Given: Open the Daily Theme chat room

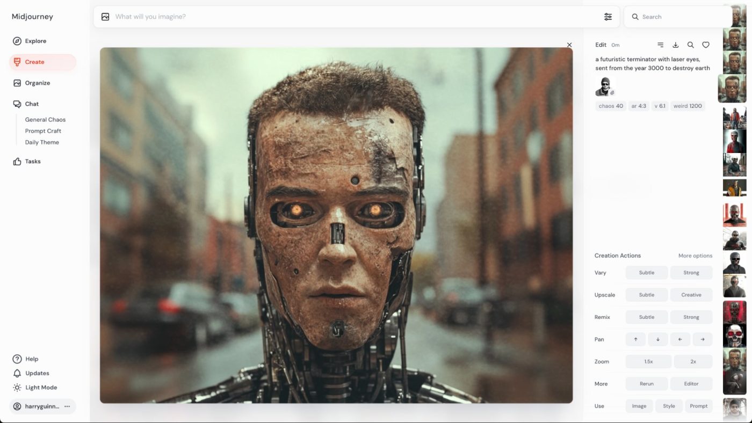Looking at the screenshot, I should coord(42,142).
